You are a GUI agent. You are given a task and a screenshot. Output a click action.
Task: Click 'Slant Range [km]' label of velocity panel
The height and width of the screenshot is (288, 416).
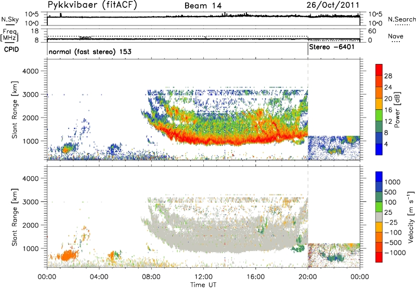[15, 217]
